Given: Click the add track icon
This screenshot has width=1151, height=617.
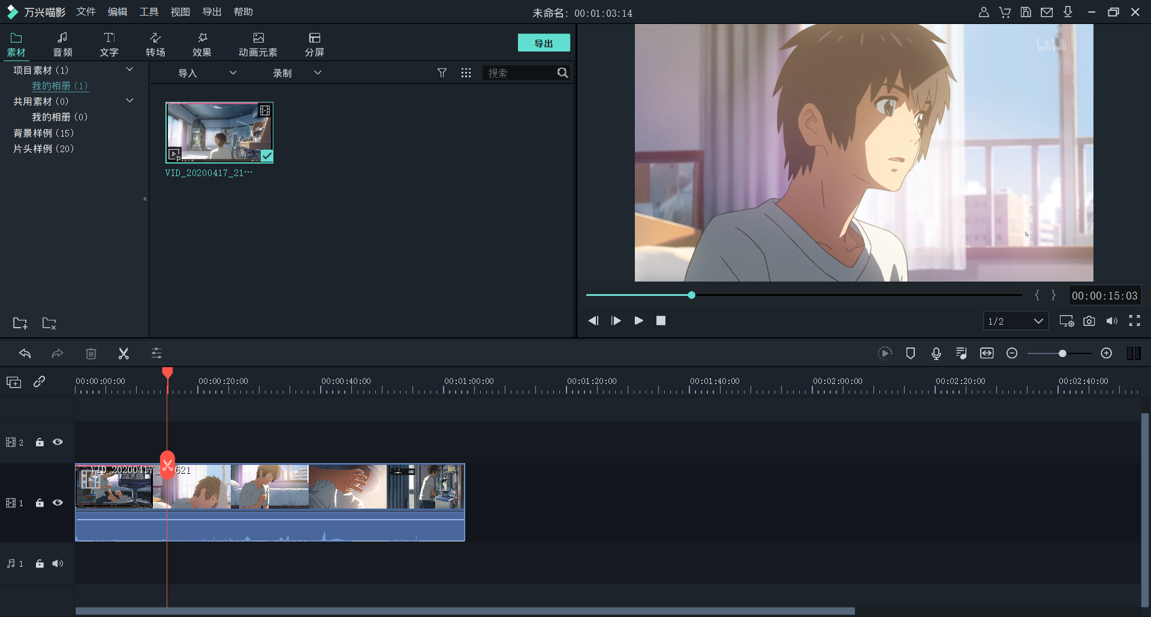Looking at the screenshot, I should coord(14,382).
